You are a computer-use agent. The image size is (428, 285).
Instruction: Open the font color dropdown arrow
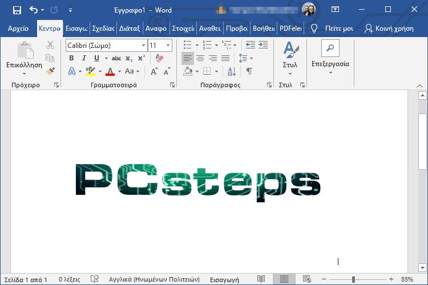[x=119, y=71]
